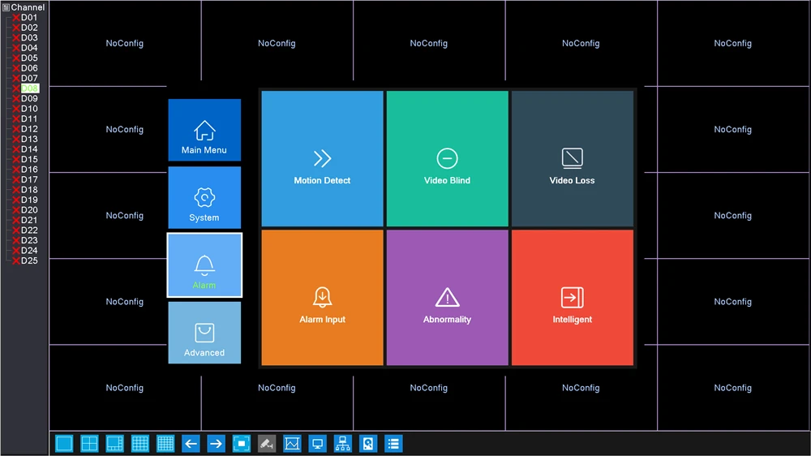Open the System gear tile
Screen dimensions: 811x456
(x=204, y=198)
